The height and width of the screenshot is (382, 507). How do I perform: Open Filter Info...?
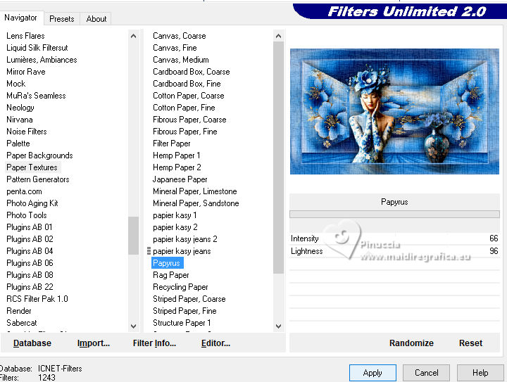pos(154,343)
